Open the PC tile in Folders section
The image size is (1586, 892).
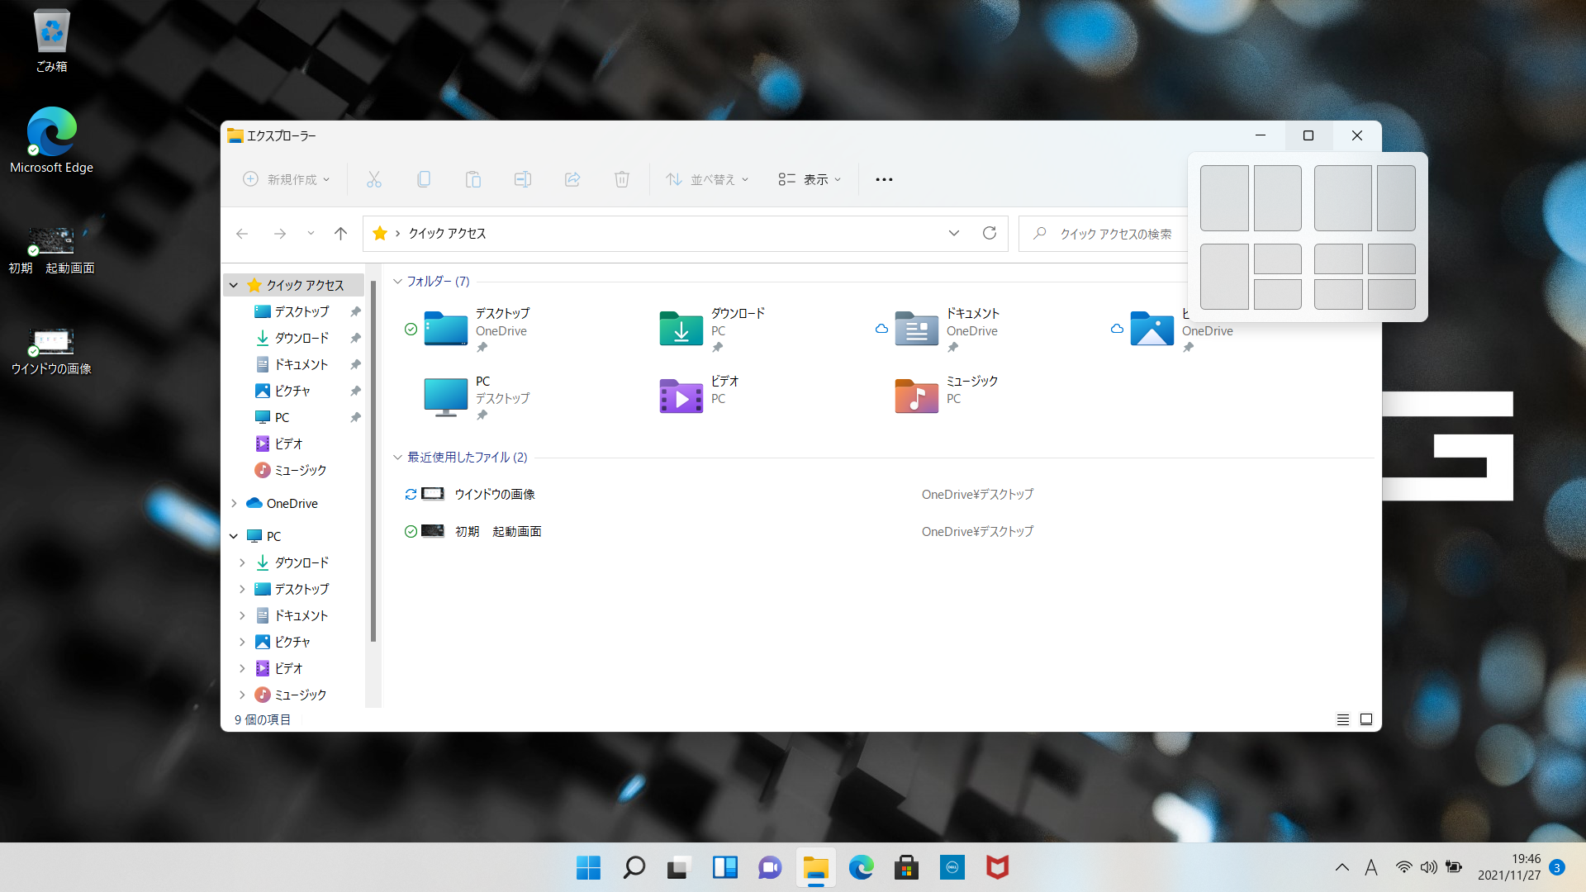click(477, 396)
